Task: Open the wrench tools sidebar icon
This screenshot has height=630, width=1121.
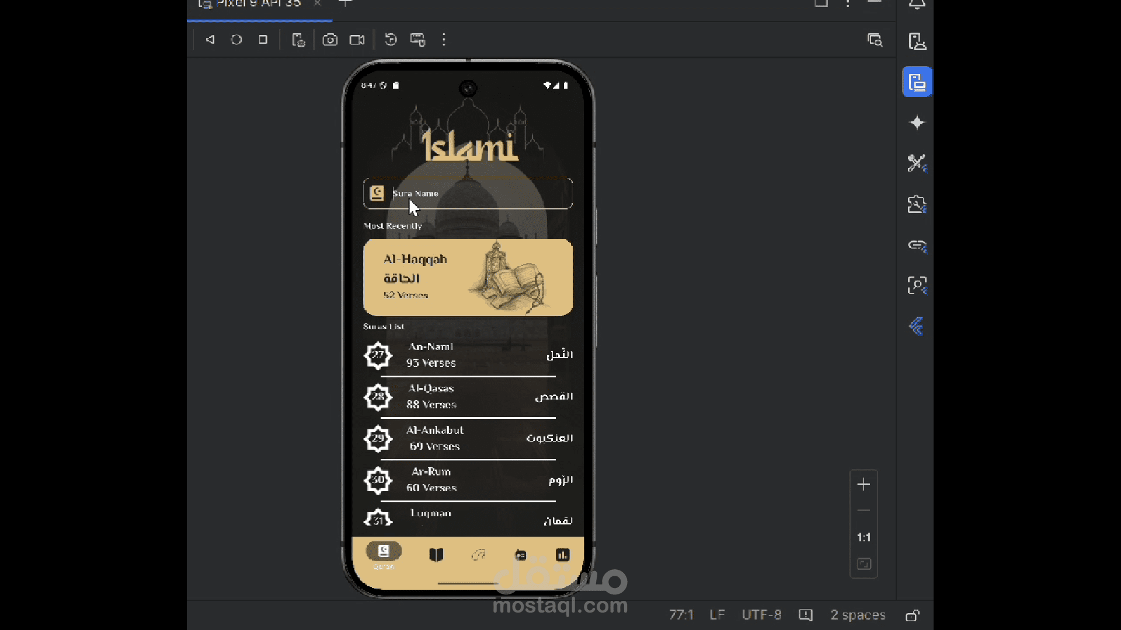Action: (x=917, y=163)
